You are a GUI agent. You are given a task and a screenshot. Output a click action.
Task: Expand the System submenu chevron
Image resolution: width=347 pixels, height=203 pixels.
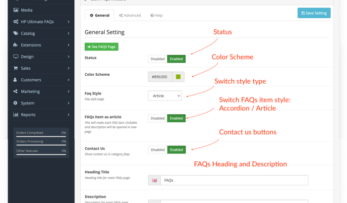(x=68, y=103)
